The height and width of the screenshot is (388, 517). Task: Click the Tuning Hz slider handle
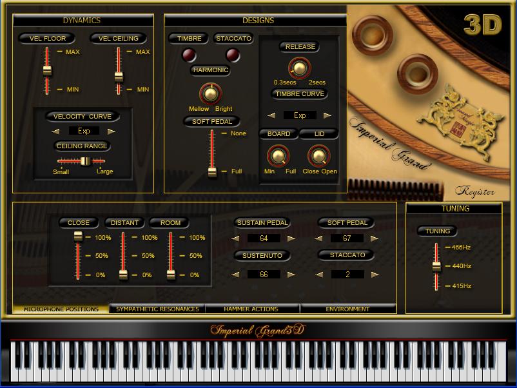tap(436, 266)
